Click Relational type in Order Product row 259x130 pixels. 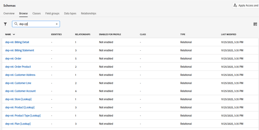pyautogui.click(x=186, y=67)
